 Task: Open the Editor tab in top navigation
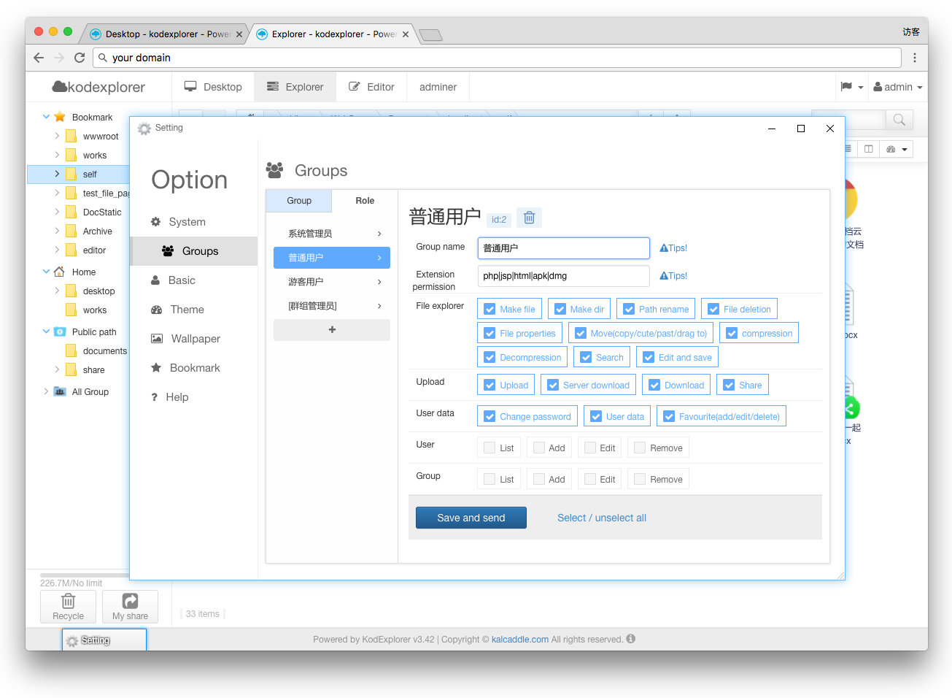371,87
